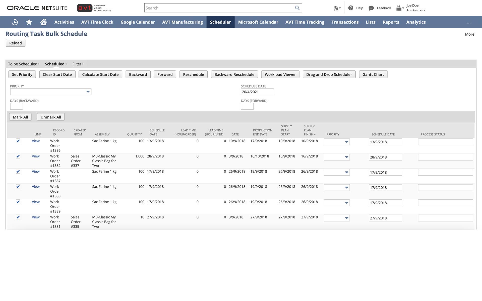482x301 pixels.
Task: Click the Gantt Chart button
Action: pyautogui.click(x=373, y=74)
